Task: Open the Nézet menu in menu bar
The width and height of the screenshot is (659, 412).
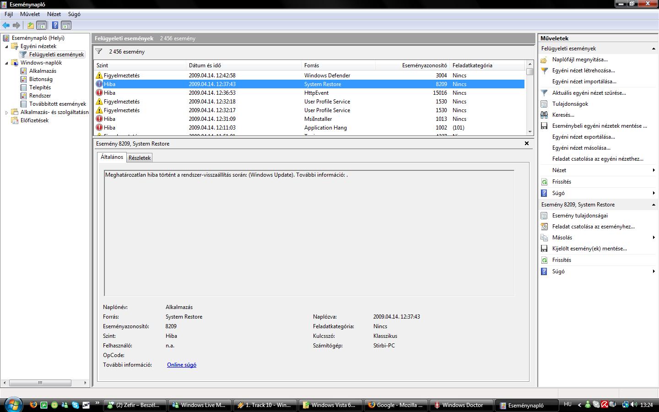Action: coord(54,14)
